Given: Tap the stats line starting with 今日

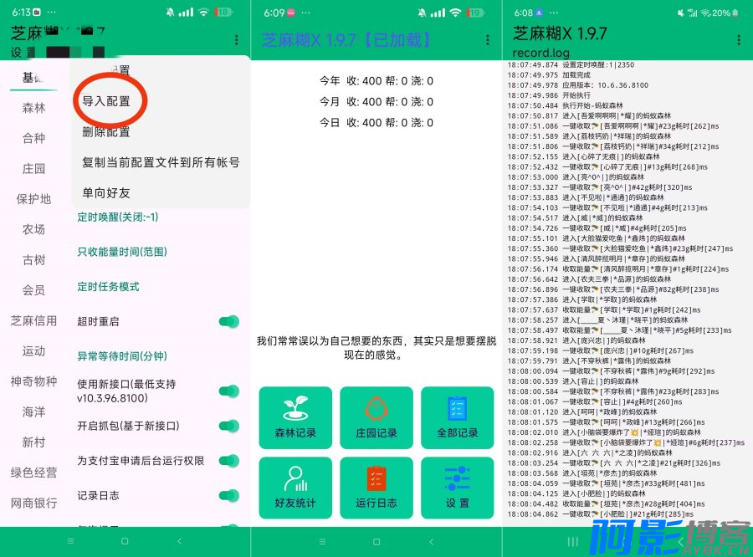Looking at the screenshot, I should [376, 122].
